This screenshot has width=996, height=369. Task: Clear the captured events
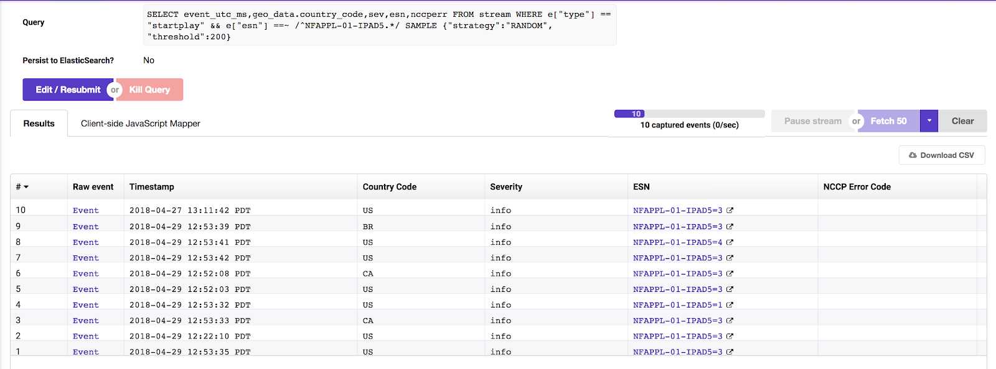coord(962,121)
